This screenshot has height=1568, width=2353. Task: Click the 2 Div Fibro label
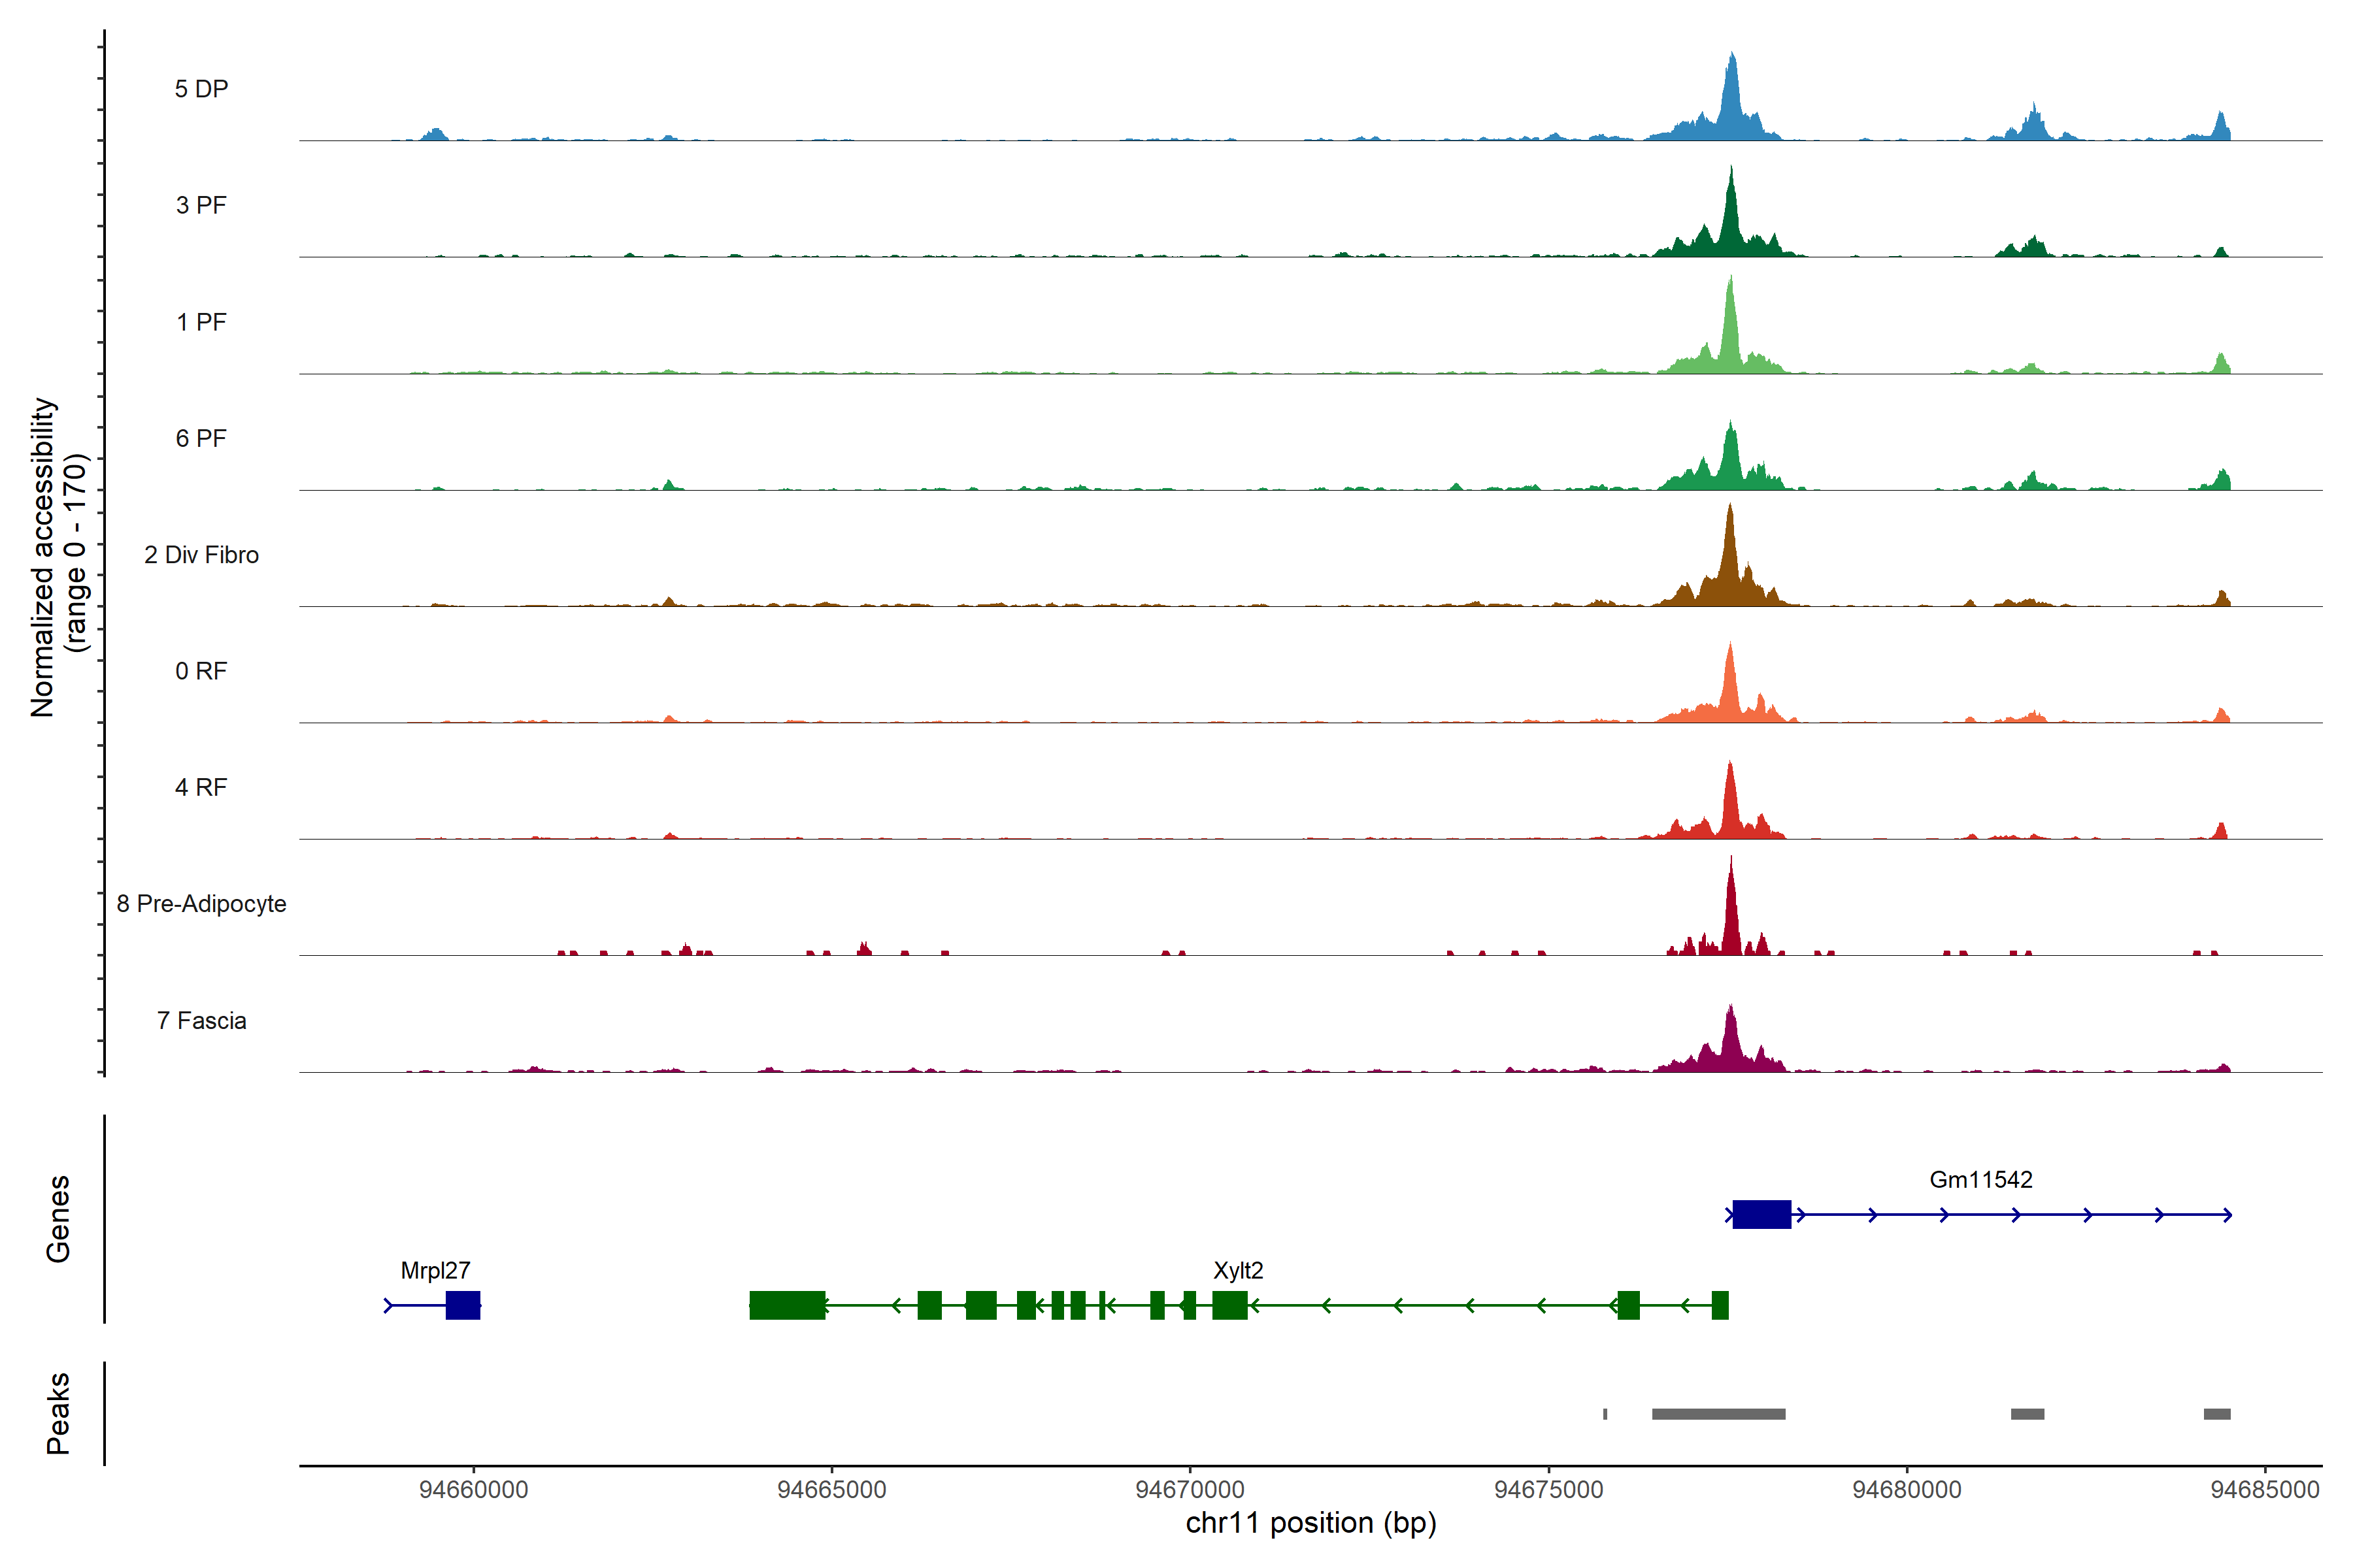(x=201, y=555)
